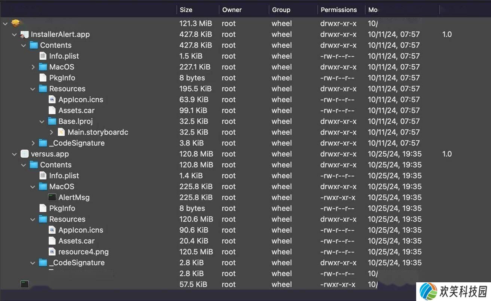
Task: Click the 1.0 version in the versus.app row
Action: click(x=447, y=154)
